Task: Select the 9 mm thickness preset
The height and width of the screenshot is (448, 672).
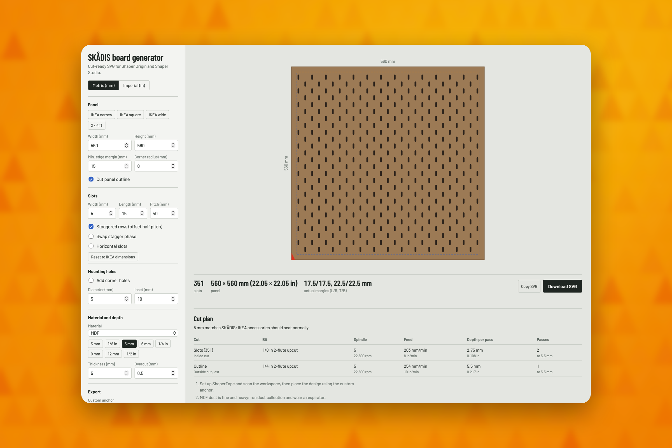Action: point(95,354)
